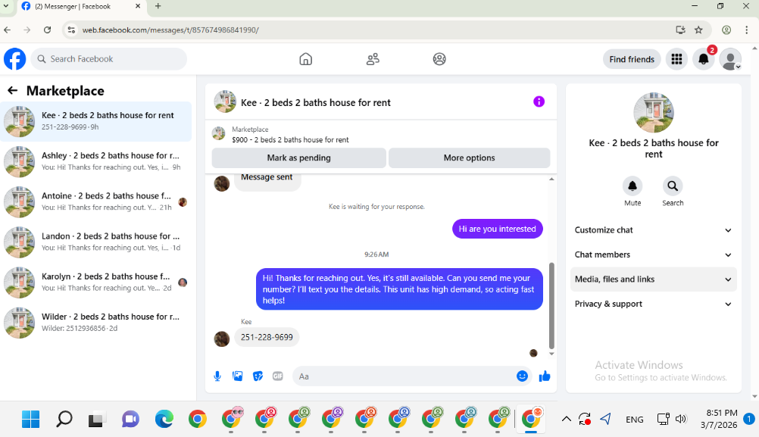Send a thumbs up like
Viewport: 759px width, 437px height.
click(x=545, y=376)
